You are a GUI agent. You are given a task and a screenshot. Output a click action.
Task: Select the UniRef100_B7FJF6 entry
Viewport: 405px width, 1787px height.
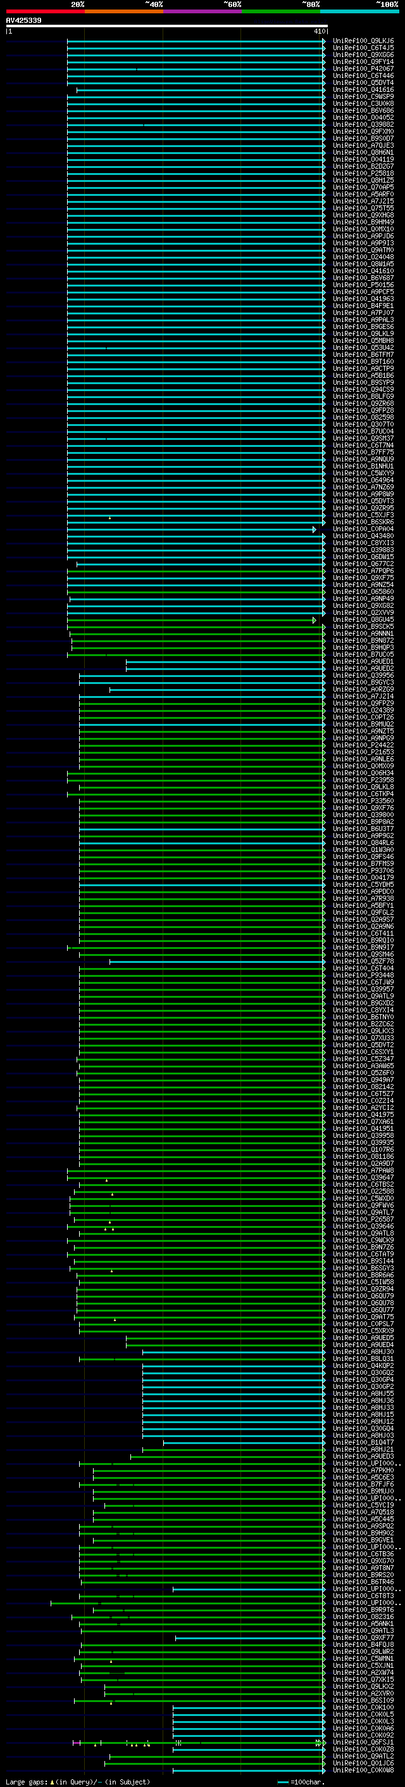pos(363,1484)
